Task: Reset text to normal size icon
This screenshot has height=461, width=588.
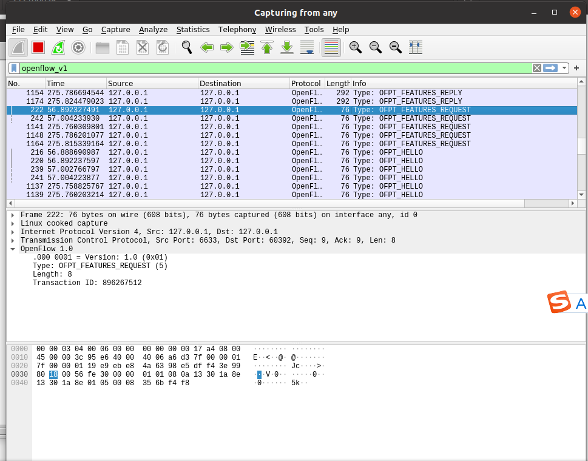Action: point(395,47)
